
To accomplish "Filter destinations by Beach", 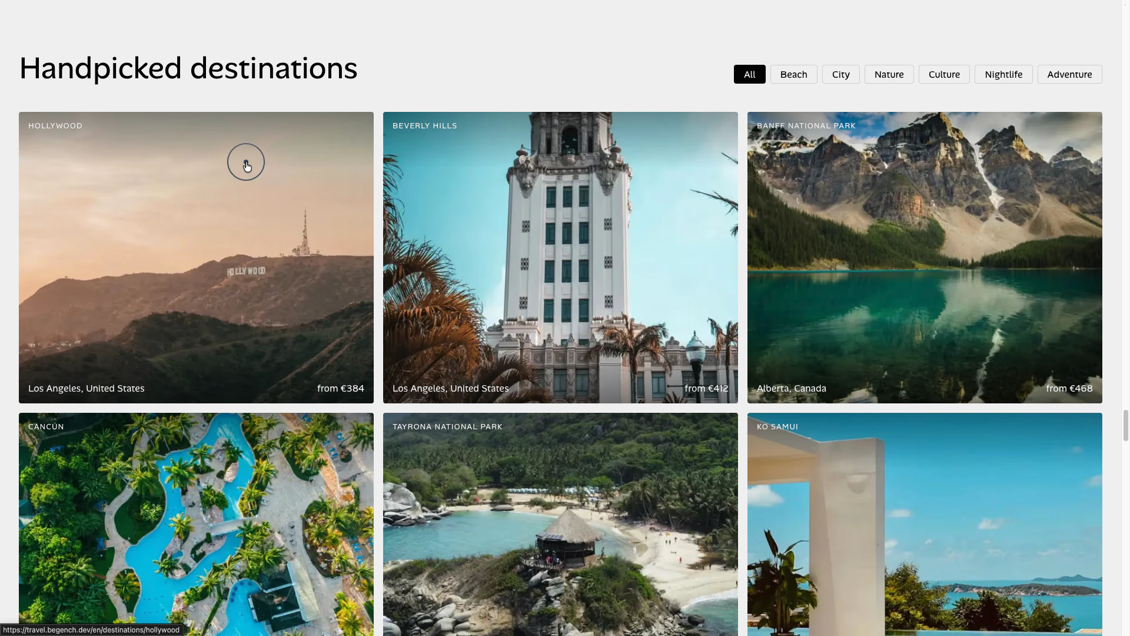I will 793,74.
